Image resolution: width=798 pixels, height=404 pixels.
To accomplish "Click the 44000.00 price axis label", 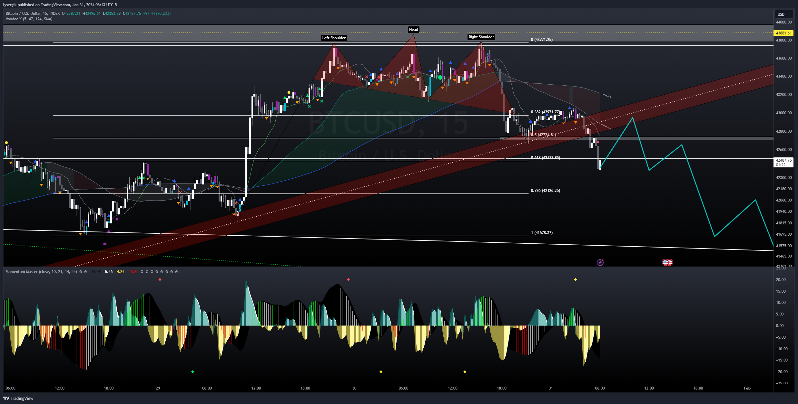I will [783, 22].
